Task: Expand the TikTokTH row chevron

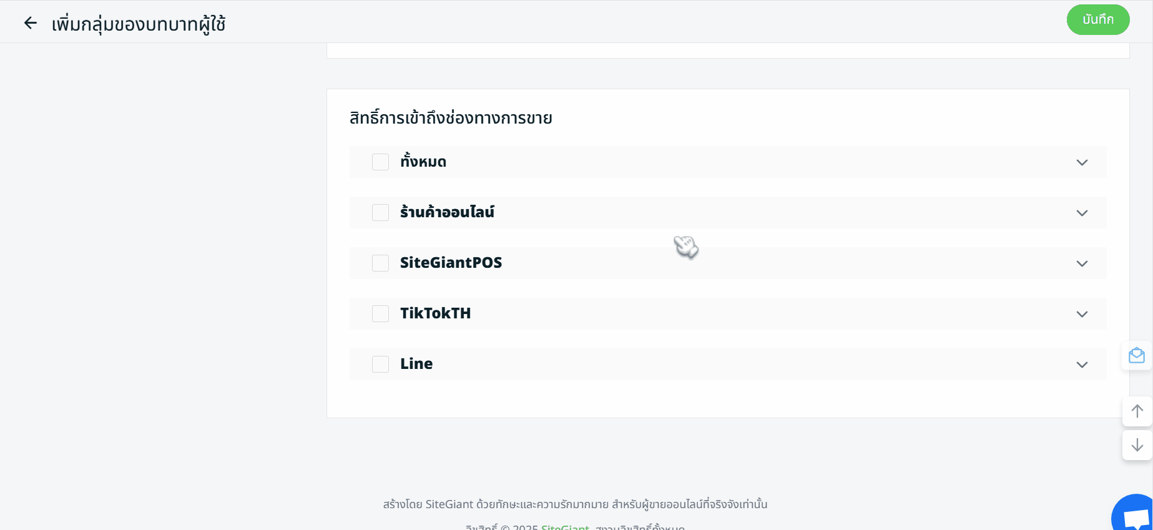Action: tap(1082, 314)
